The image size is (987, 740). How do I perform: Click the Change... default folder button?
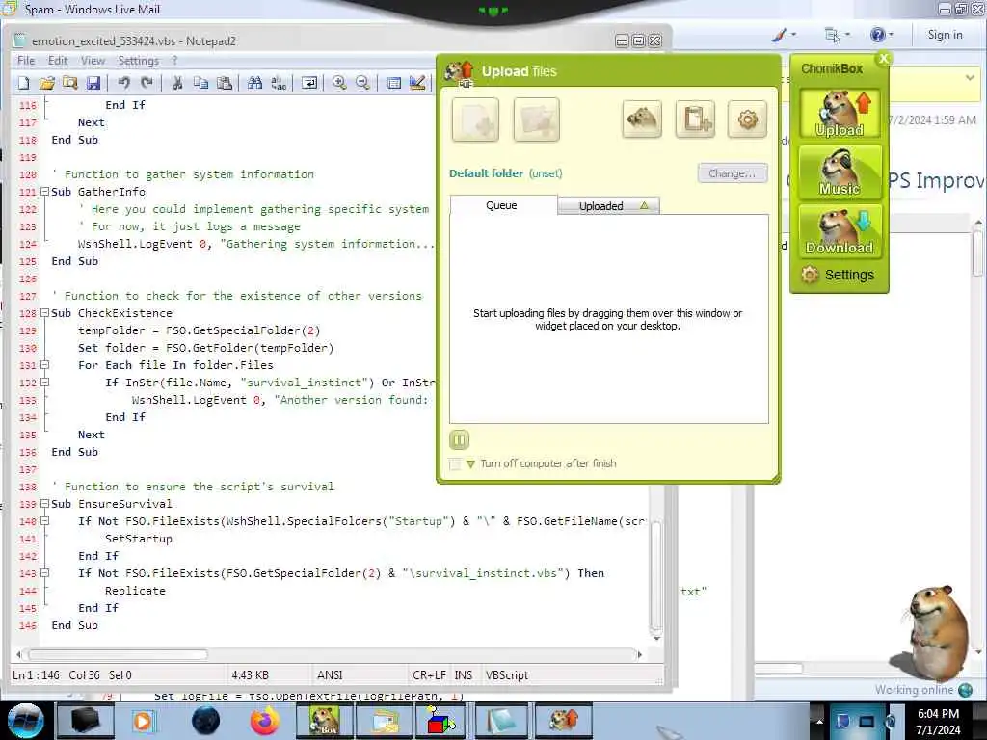(x=733, y=173)
